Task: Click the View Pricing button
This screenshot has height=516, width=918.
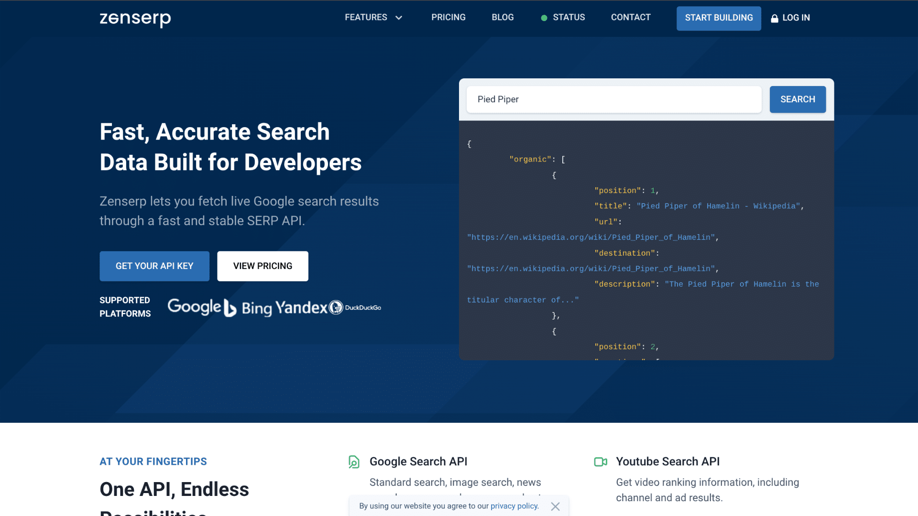Action: point(262,266)
